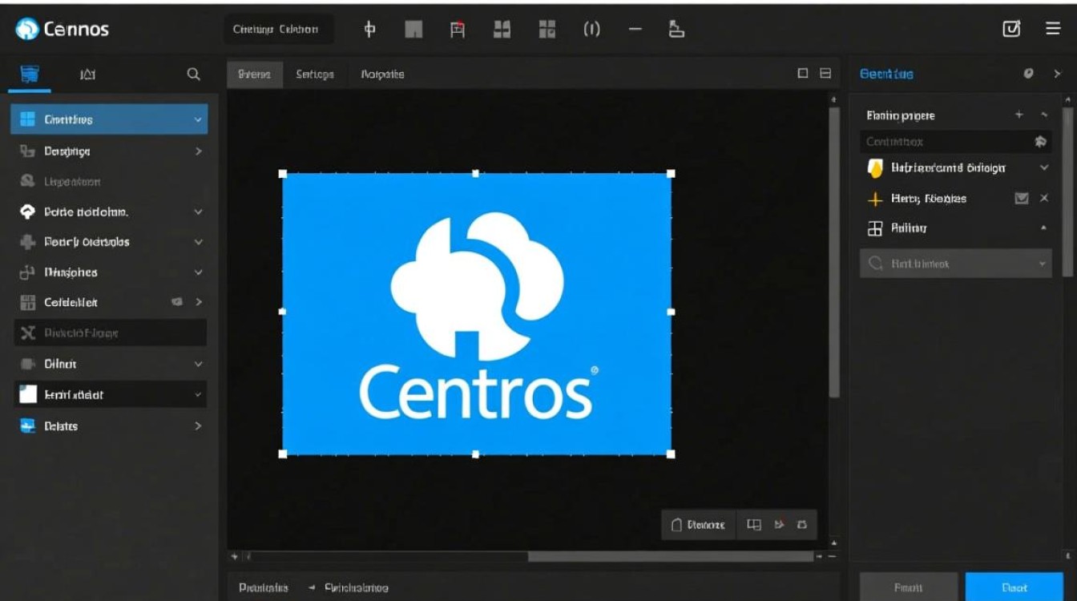Expand the yellow shield row in the right panel

pos(1043,168)
